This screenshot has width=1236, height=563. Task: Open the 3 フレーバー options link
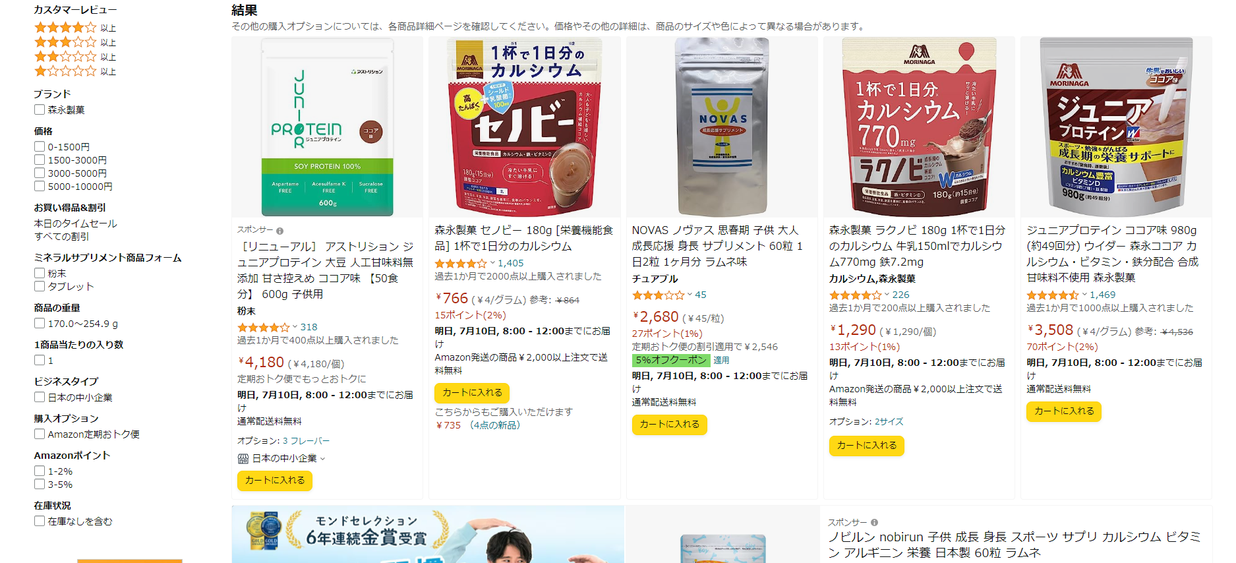(306, 440)
